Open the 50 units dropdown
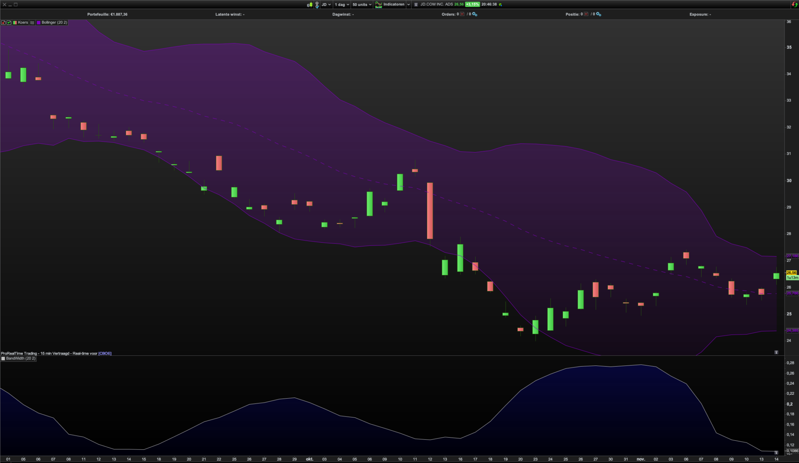799x463 pixels. tap(362, 5)
